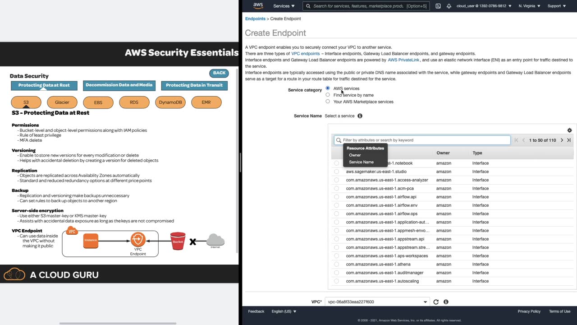Click the BACK button on slide
This screenshot has width=577, height=325.
[x=219, y=73]
